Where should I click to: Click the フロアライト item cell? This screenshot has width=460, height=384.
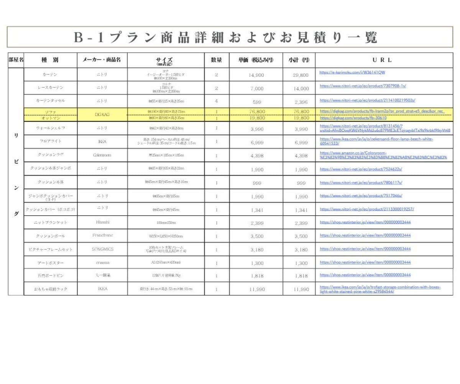click(x=51, y=142)
